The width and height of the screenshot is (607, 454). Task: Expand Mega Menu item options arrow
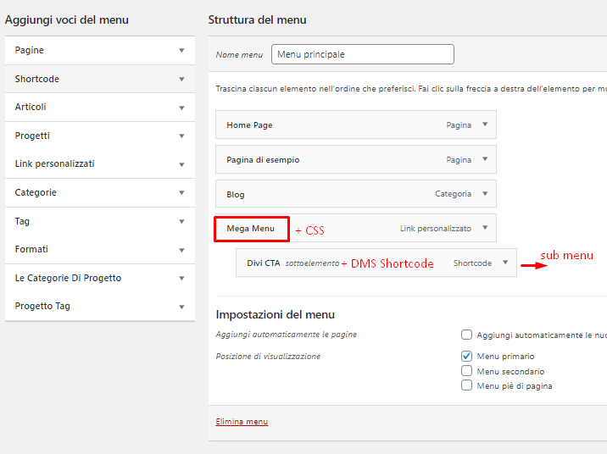(x=485, y=228)
